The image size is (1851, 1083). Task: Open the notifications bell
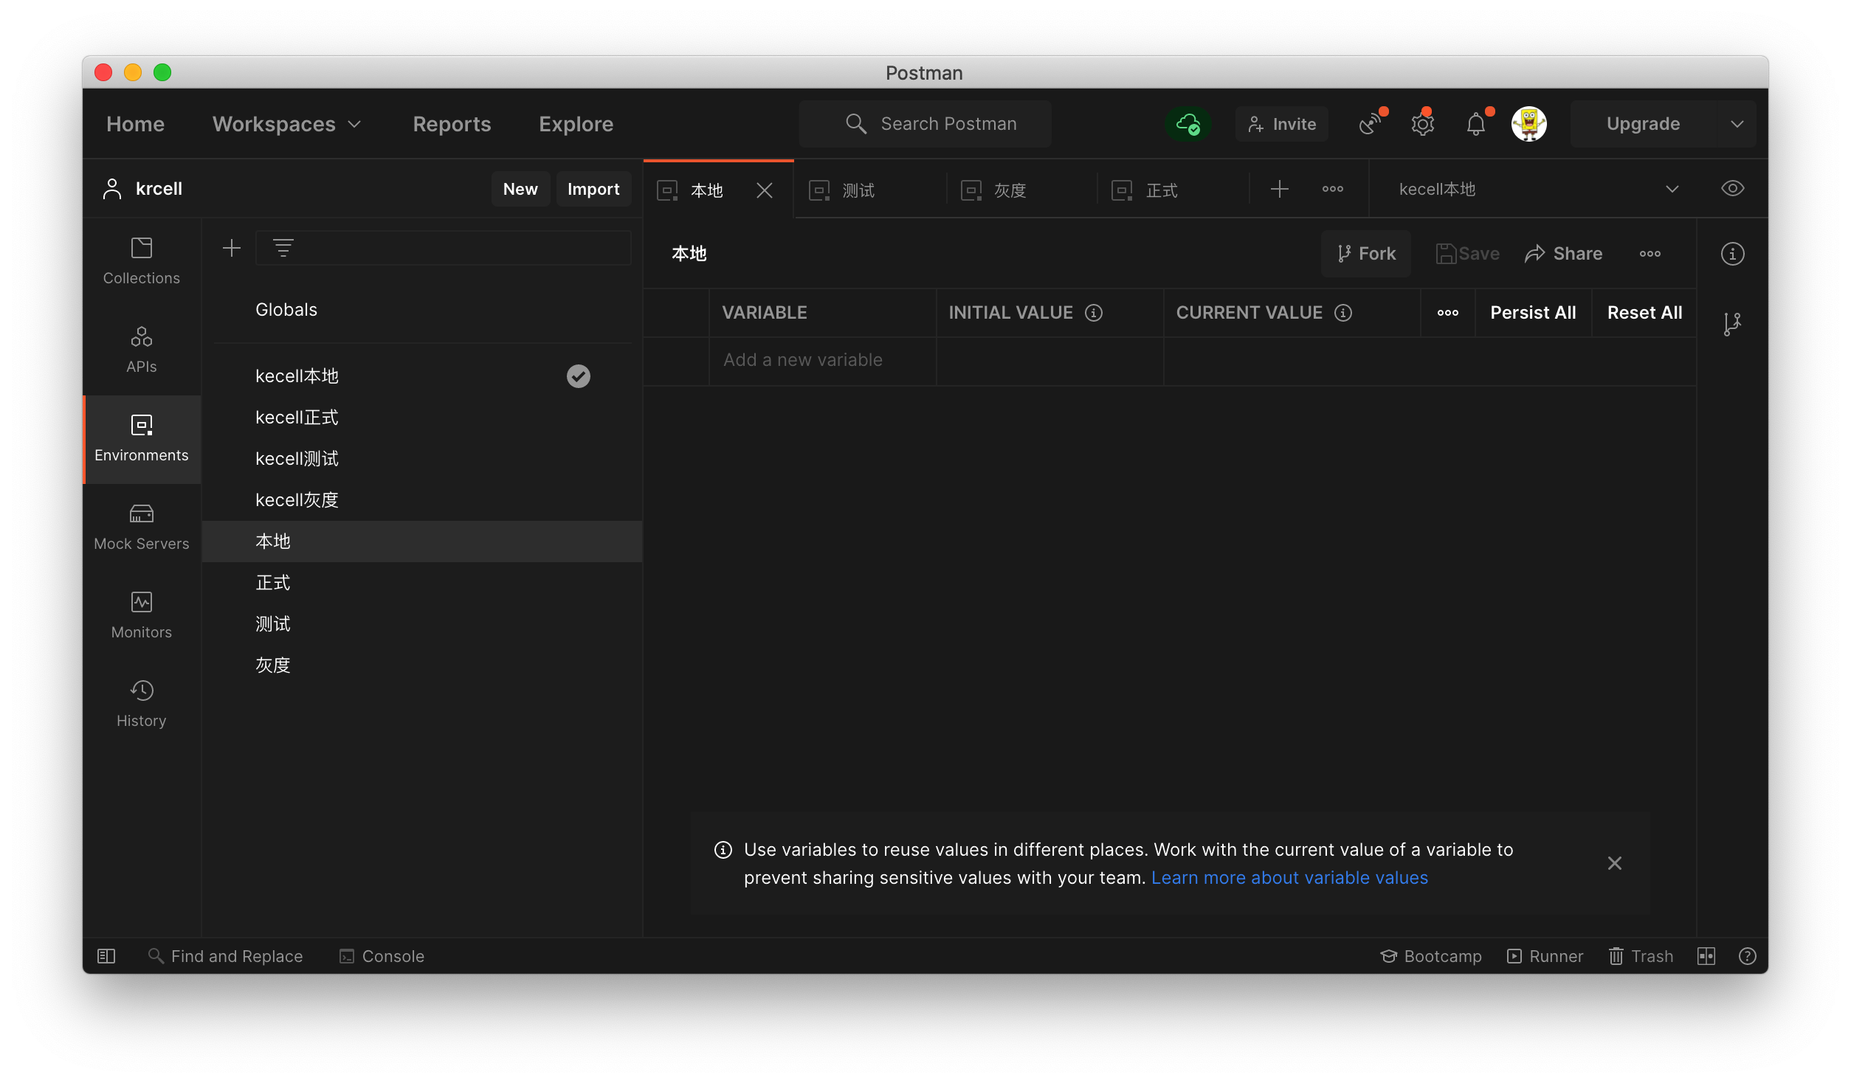[x=1475, y=124]
